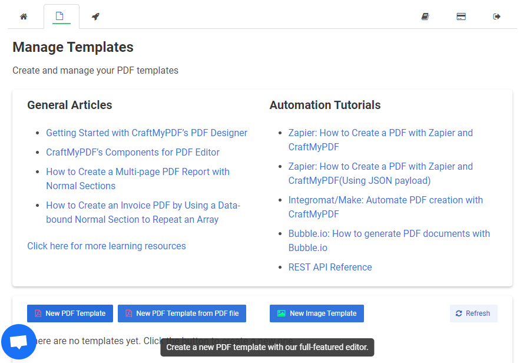Image resolution: width=523 pixels, height=363 pixels.
Task: Open the documentation book icon
Action: [425, 16]
